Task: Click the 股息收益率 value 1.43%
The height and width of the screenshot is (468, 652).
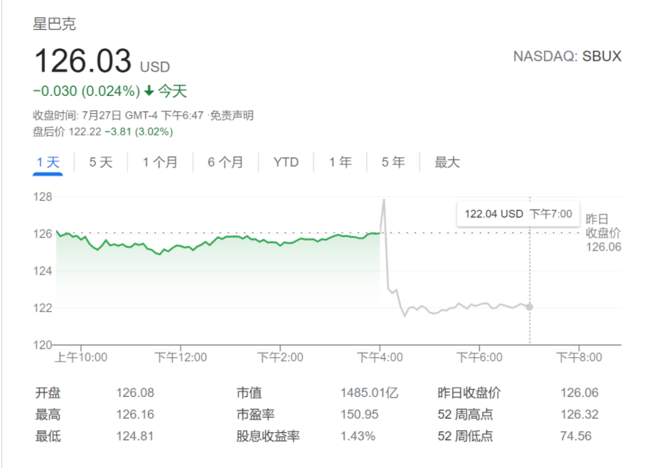Action: point(358,436)
